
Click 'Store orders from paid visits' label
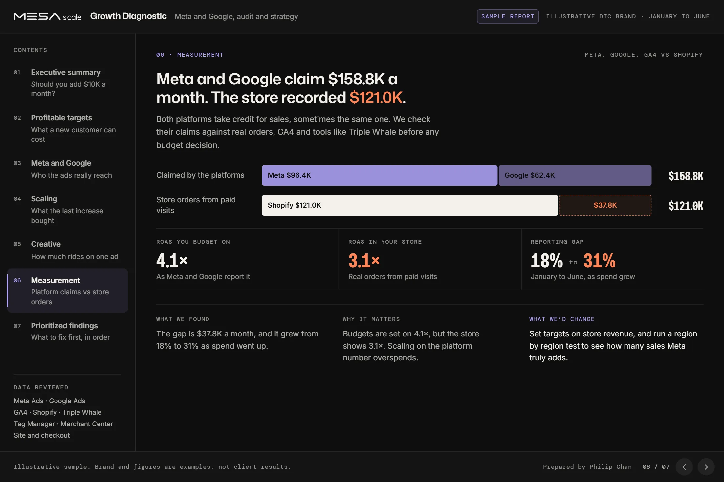tap(196, 205)
